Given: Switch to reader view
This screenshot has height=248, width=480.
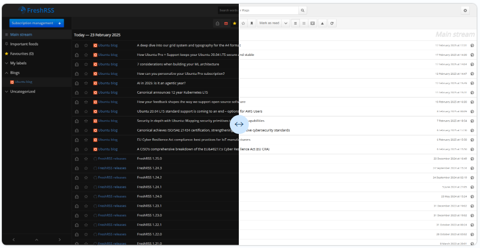Looking at the screenshot, I should click(312, 24).
